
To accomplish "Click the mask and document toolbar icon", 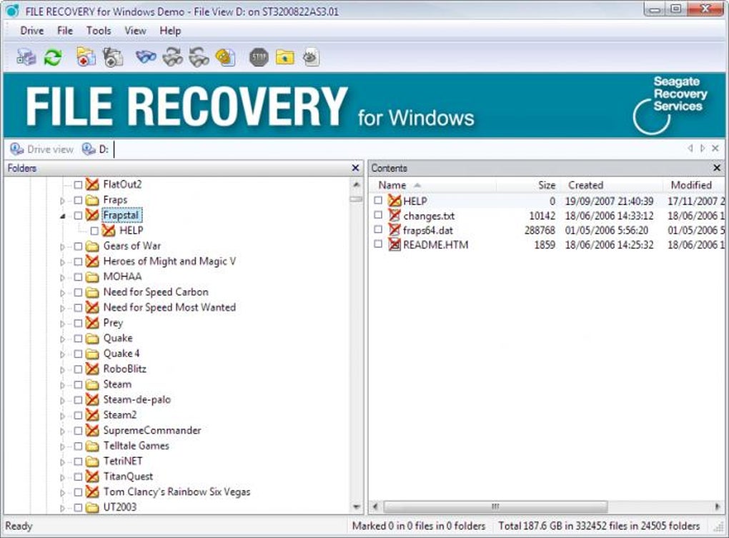I will coord(225,58).
